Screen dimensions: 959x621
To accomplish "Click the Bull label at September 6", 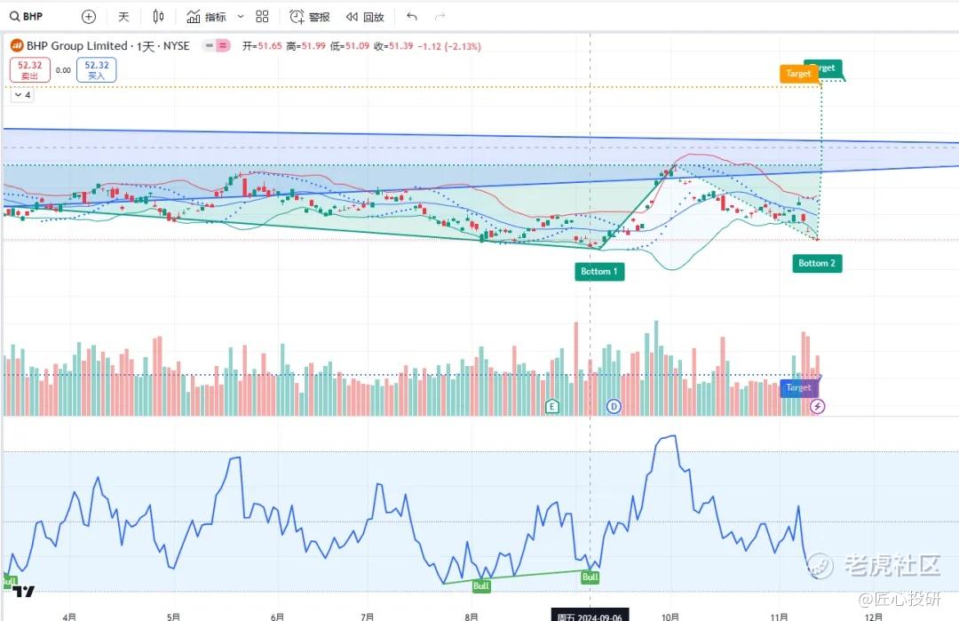I will point(590,577).
